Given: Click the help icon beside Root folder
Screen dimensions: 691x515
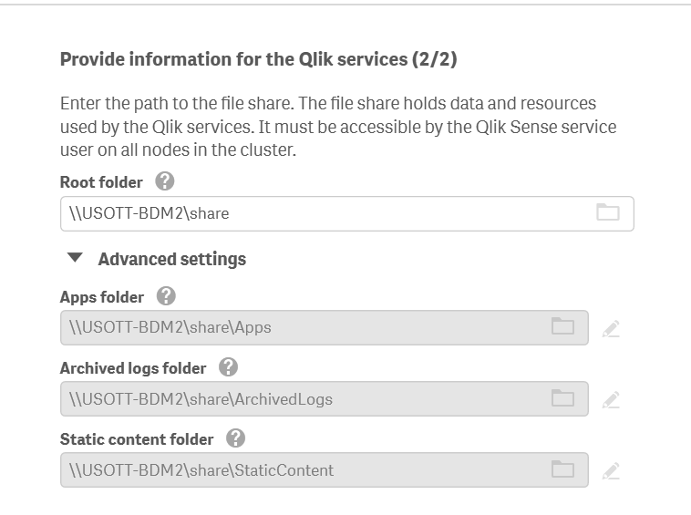Looking at the screenshot, I should (164, 181).
